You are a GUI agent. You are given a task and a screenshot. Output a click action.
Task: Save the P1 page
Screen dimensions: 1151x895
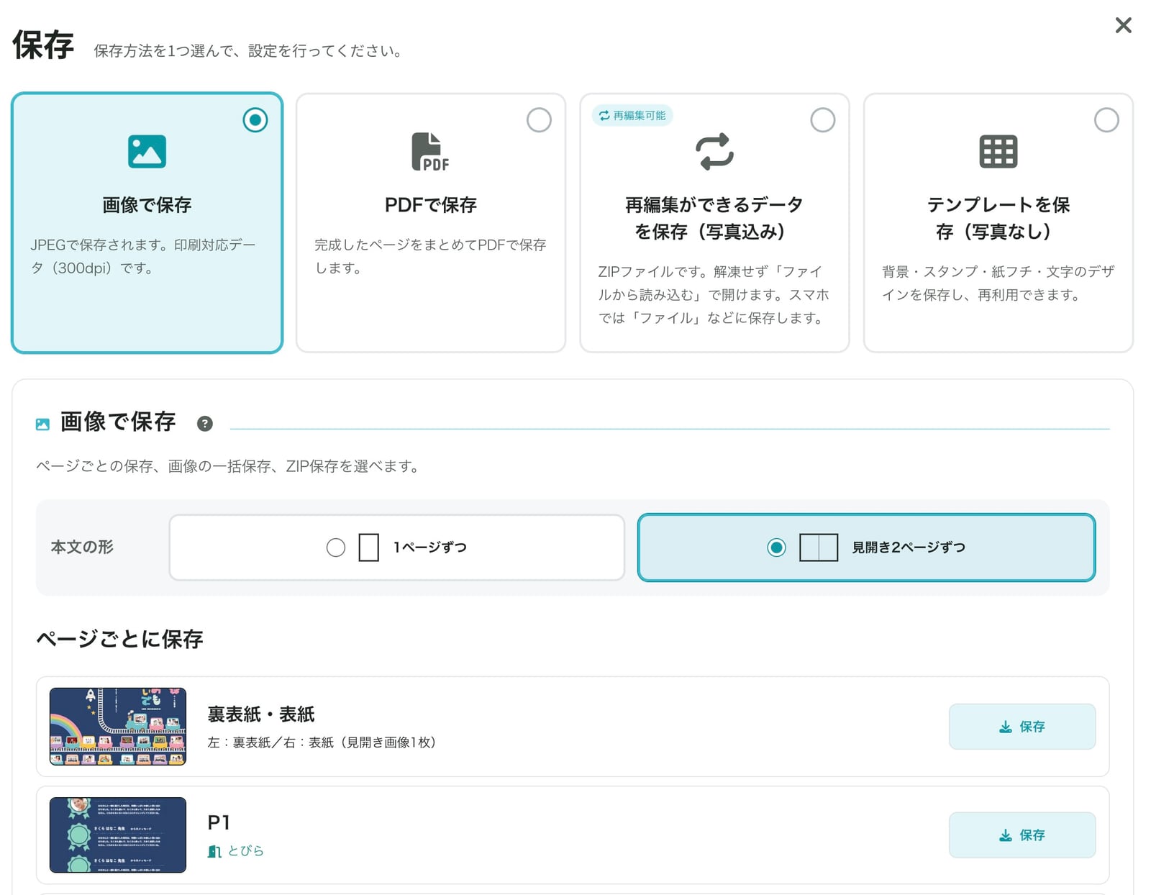[x=1022, y=835]
